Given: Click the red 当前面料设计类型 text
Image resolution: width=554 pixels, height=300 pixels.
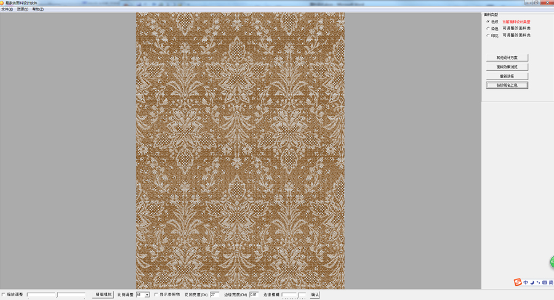Looking at the screenshot, I should (516, 22).
